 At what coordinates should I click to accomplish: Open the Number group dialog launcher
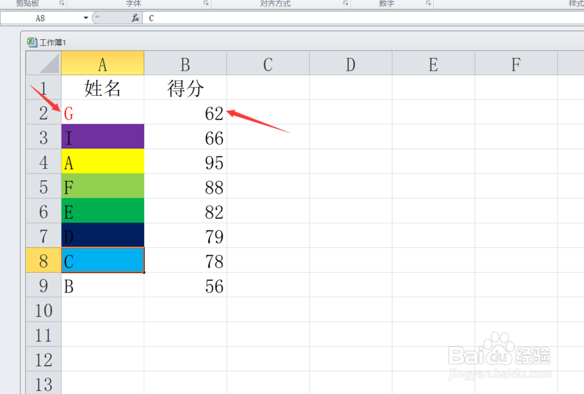click(429, 3)
